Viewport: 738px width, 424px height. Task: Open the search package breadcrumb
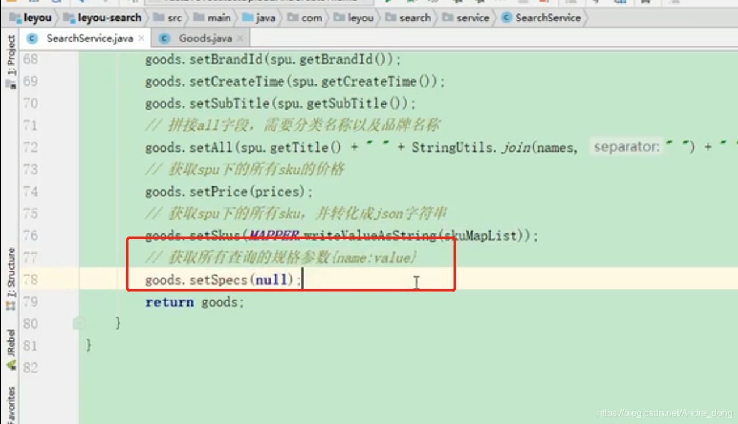pyautogui.click(x=408, y=18)
